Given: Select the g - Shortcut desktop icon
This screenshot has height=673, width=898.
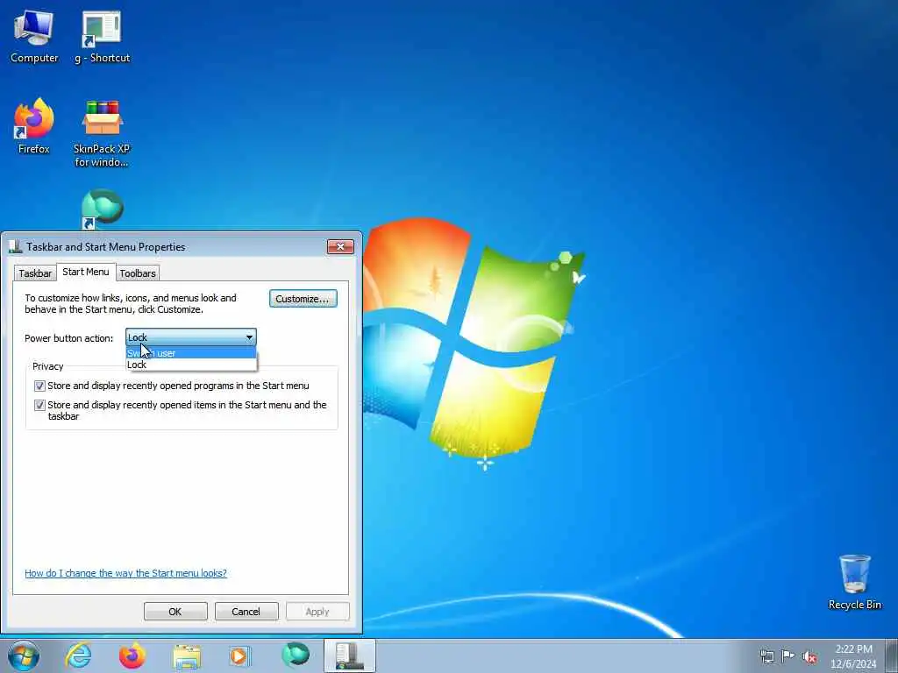Looking at the screenshot, I should [x=102, y=36].
